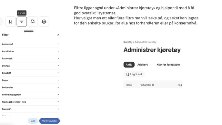This screenshot has width=222, height=125.
Task: Expand the Drivhjul filter
Action: click(x=31, y=66)
